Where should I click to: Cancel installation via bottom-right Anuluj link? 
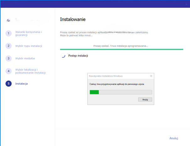tap(174, 138)
